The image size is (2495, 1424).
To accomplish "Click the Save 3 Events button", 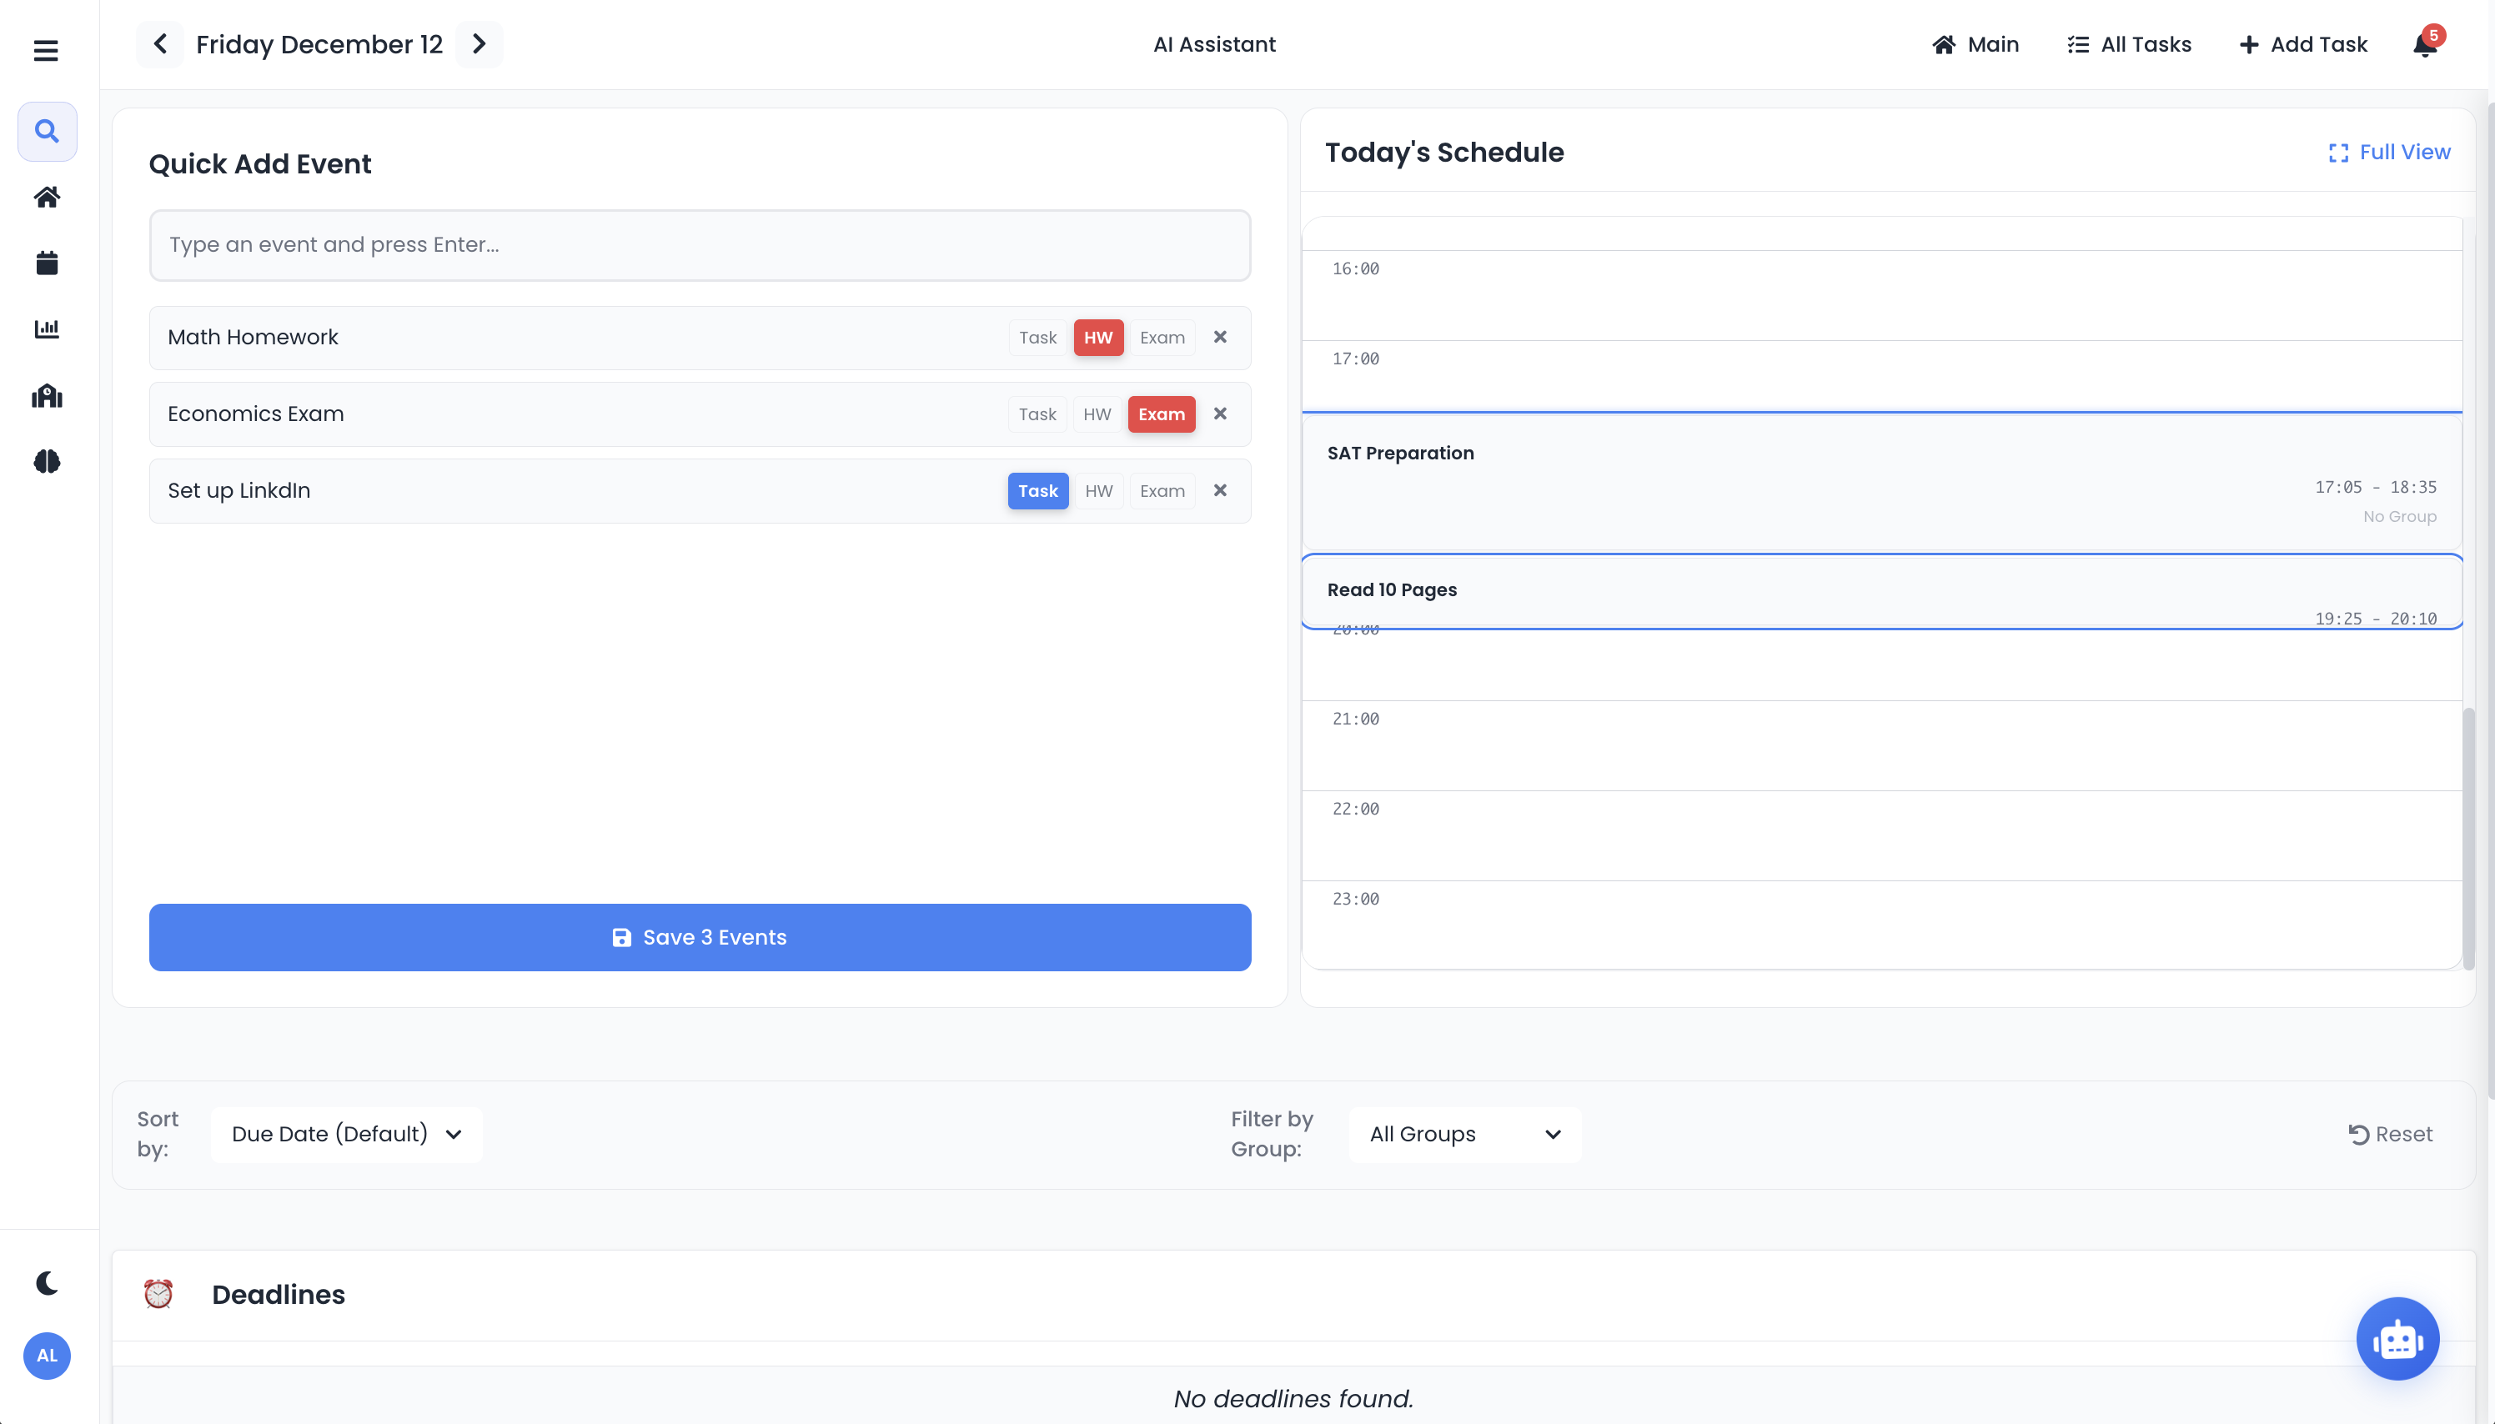I will (x=698, y=937).
